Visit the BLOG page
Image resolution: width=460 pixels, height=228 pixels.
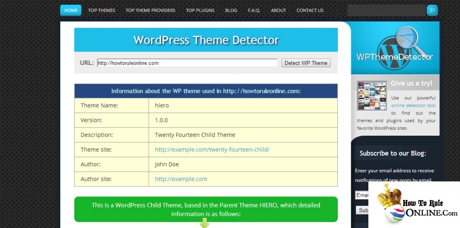(x=231, y=10)
